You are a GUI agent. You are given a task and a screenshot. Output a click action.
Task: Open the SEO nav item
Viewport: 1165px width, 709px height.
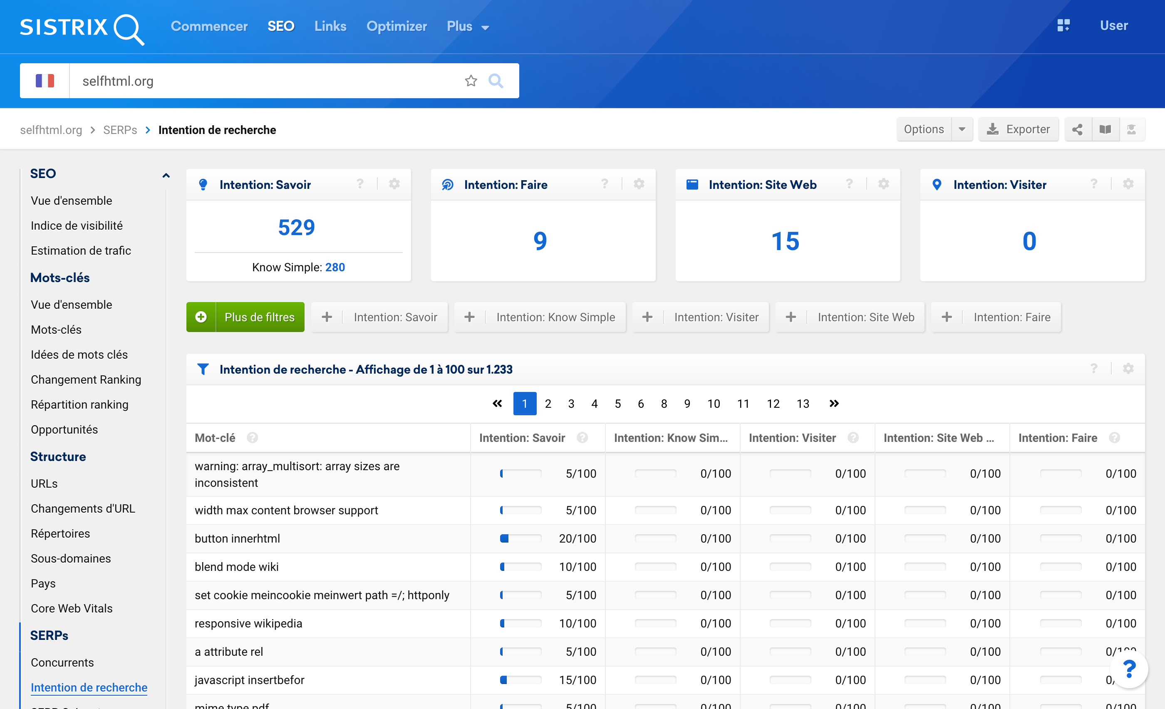pyautogui.click(x=281, y=27)
